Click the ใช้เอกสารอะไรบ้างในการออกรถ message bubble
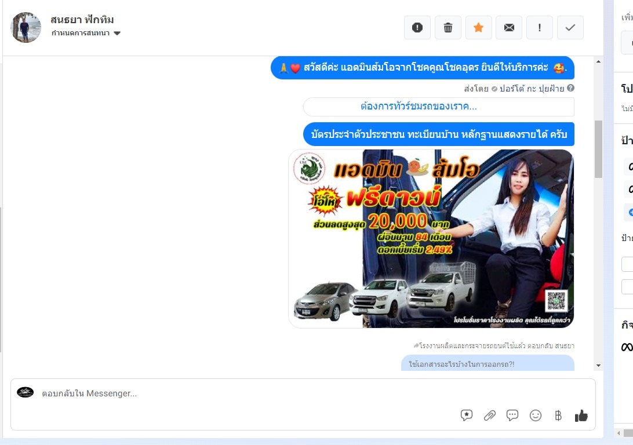The image size is (633, 445). [x=488, y=363]
